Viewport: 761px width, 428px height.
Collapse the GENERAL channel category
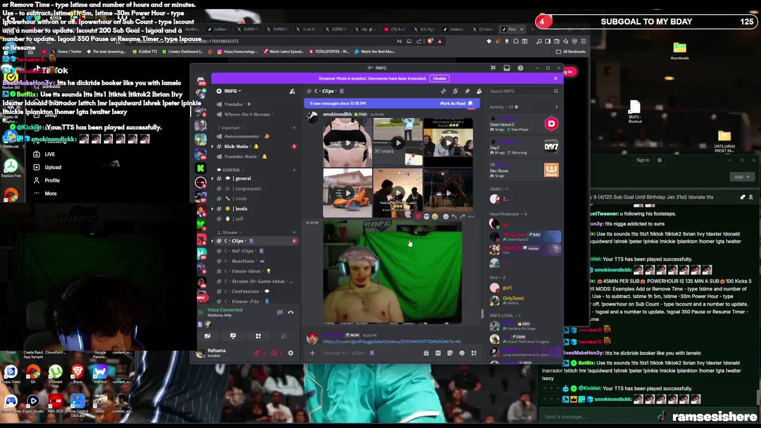click(x=231, y=170)
